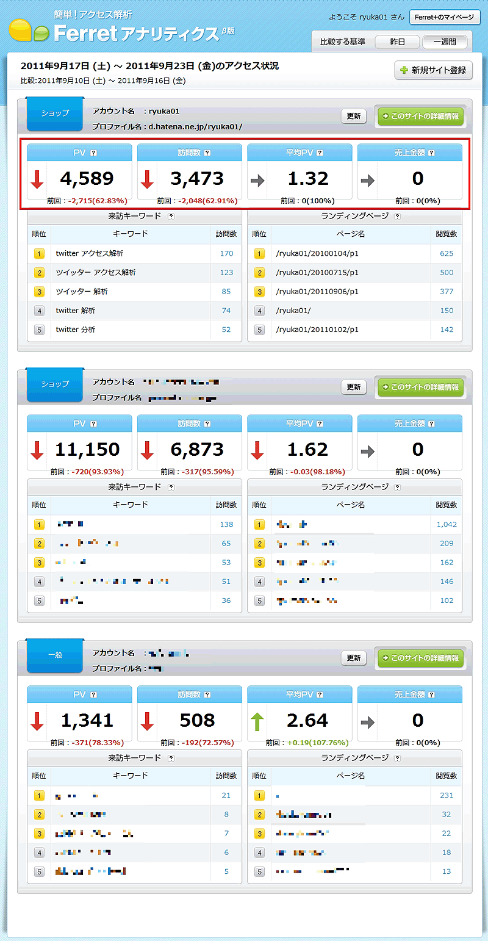
Task: Open このサイトの詳細情報 for ryuka01 site
Action: pos(420,116)
